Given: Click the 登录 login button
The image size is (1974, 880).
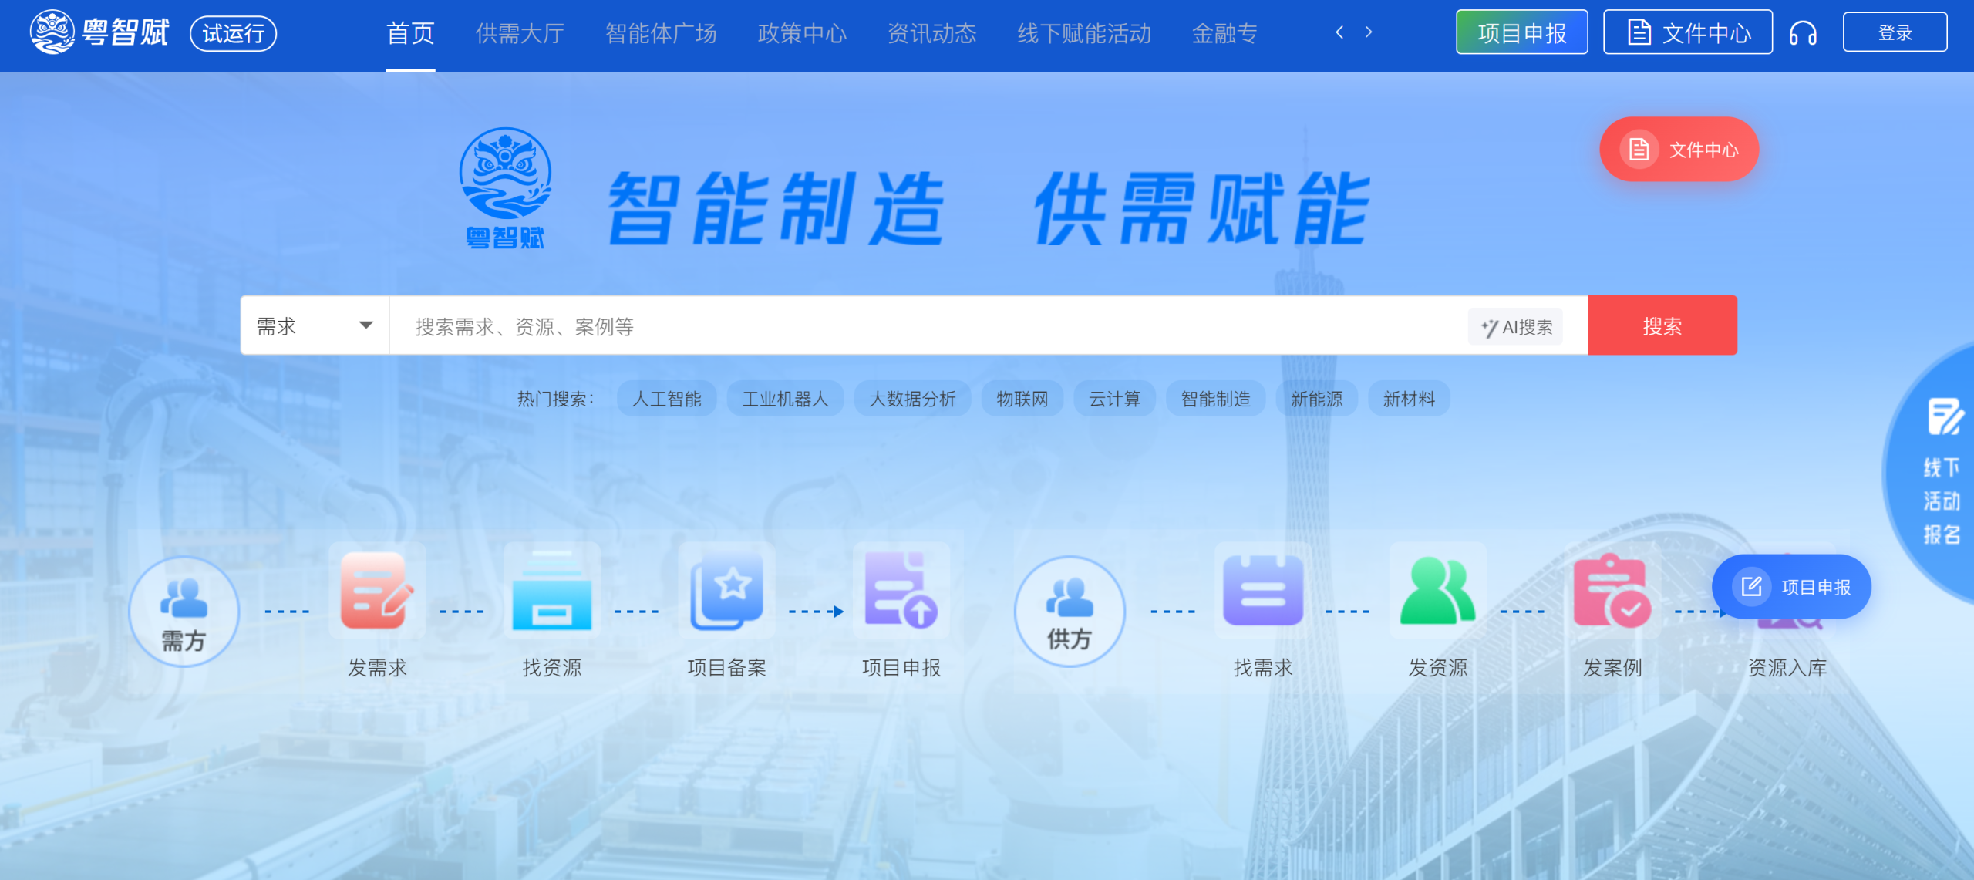Looking at the screenshot, I should pyautogui.click(x=1895, y=32).
